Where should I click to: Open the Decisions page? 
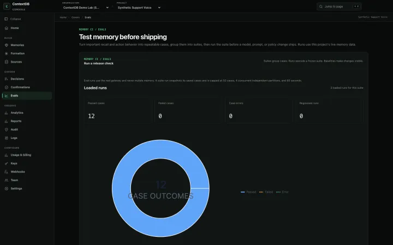[27, 79]
